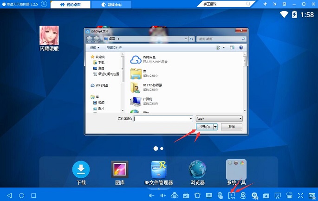Select 收藏夹 in navigation pane
The height and width of the screenshot is (201, 318).
coord(100,57)
